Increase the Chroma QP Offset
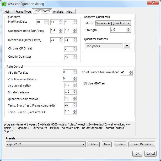This screenshot has height=161, width=161. point(75,48)
